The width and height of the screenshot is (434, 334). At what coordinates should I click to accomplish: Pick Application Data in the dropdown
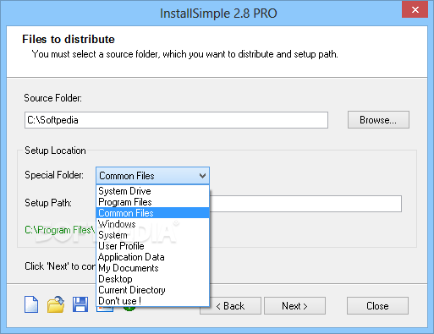[x=152, y=257]
